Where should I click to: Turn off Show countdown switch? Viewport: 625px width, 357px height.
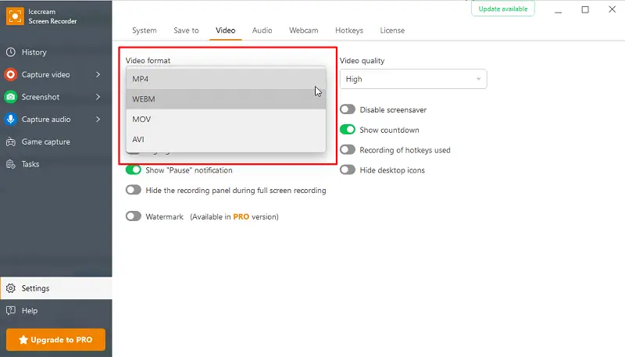[348, 130]
